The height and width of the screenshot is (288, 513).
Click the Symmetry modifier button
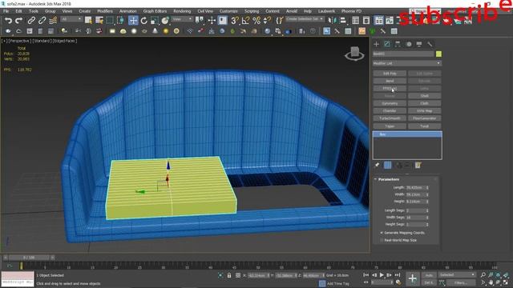click(390, 103)
